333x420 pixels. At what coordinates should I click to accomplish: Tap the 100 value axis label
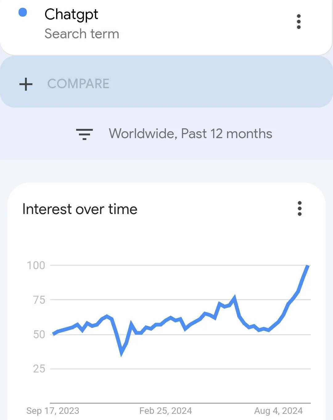tap(36, 265)
